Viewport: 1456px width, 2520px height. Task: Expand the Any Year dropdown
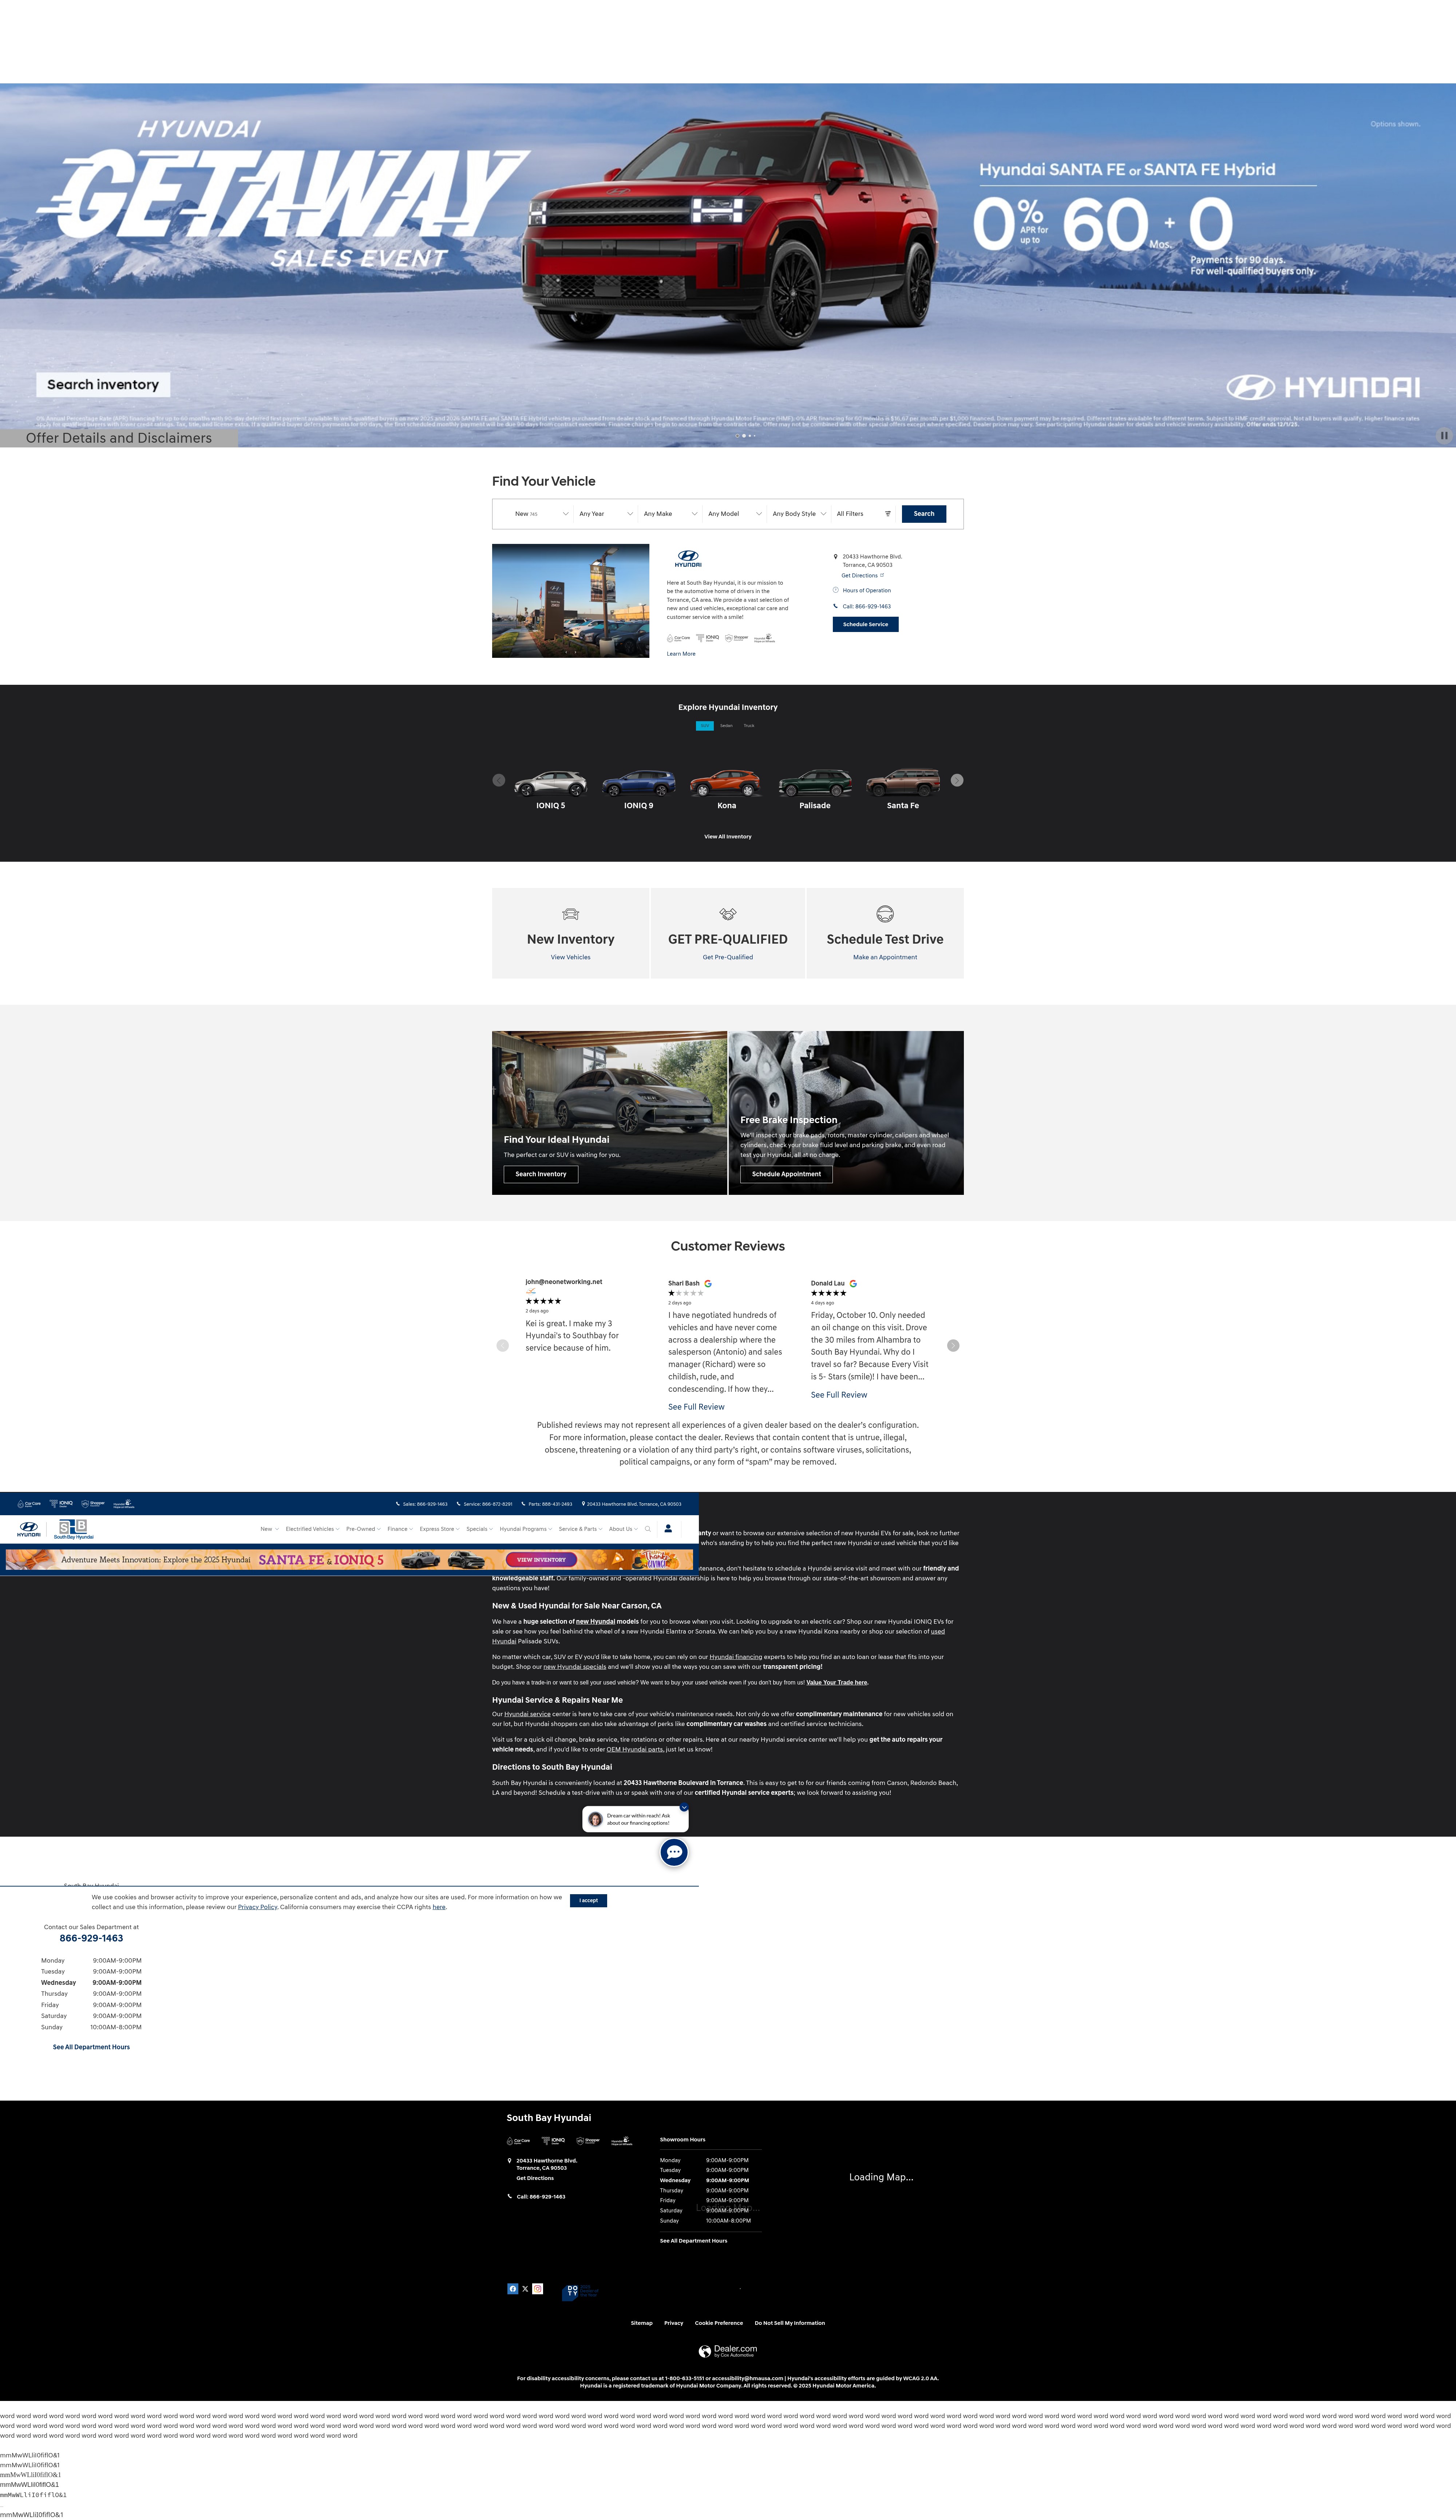[x=606, y=514]
